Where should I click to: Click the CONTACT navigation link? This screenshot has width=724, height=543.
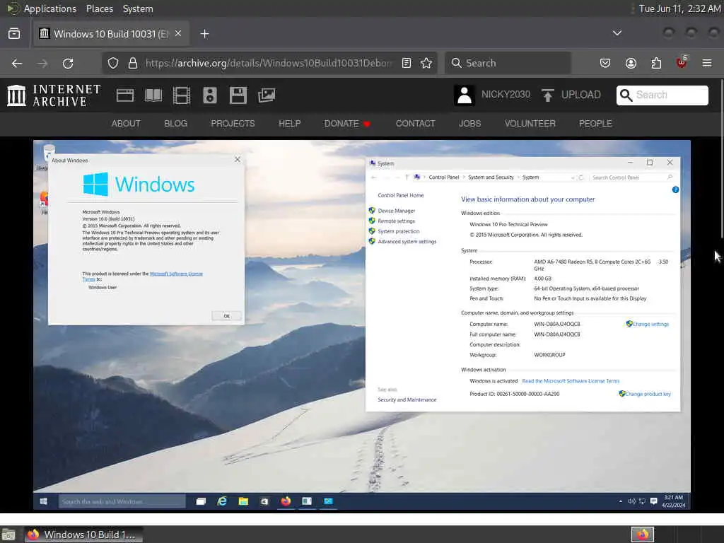(x=415, y=123)
